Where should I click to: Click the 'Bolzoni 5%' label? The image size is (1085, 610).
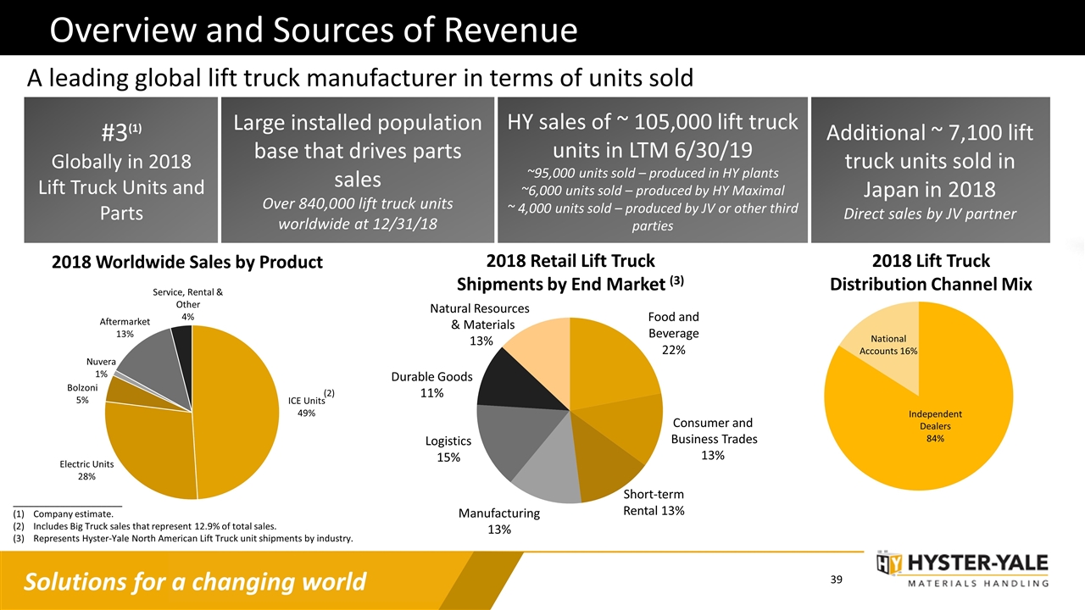83,393
